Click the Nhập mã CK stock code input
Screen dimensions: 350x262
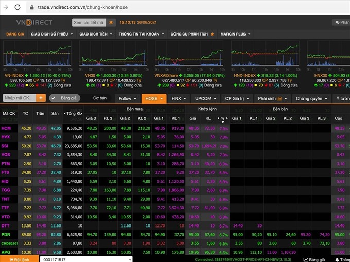point(20,98)
